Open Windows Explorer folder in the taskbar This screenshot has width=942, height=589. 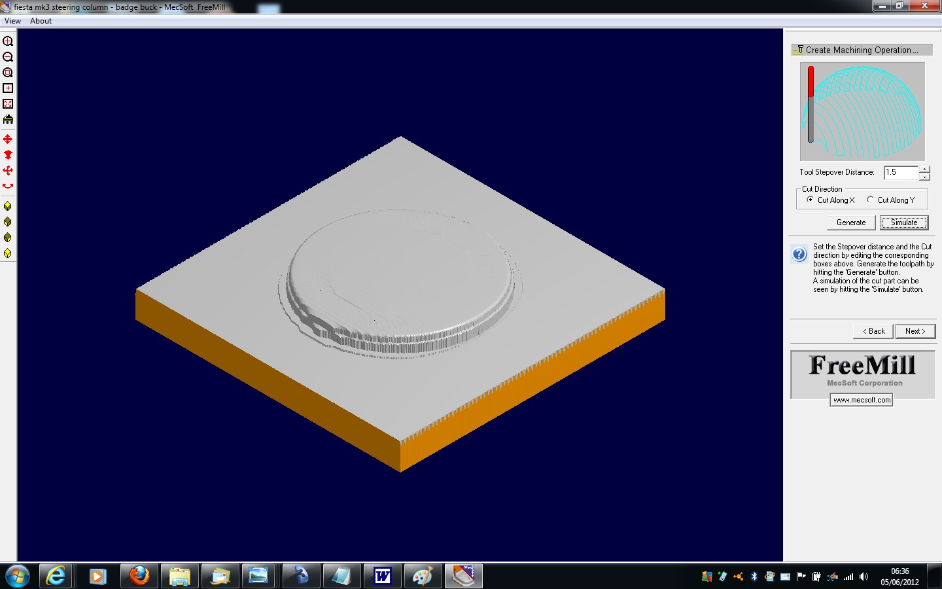click(x=179, y=576)
